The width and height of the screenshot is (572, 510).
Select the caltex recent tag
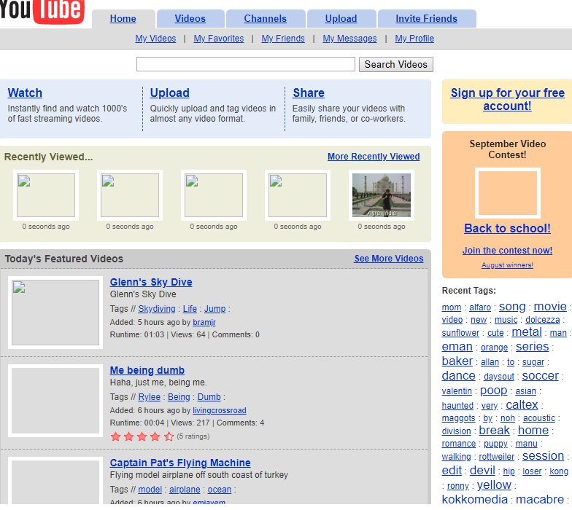coord(522,405)
